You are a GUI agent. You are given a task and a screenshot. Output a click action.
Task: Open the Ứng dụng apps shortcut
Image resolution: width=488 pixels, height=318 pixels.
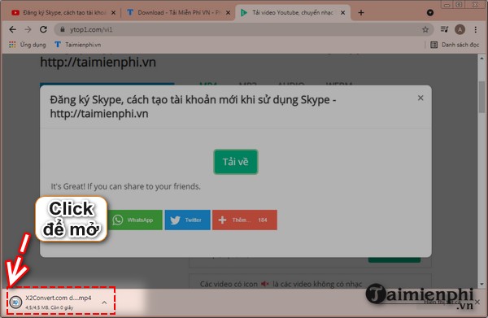click(28, 45)
